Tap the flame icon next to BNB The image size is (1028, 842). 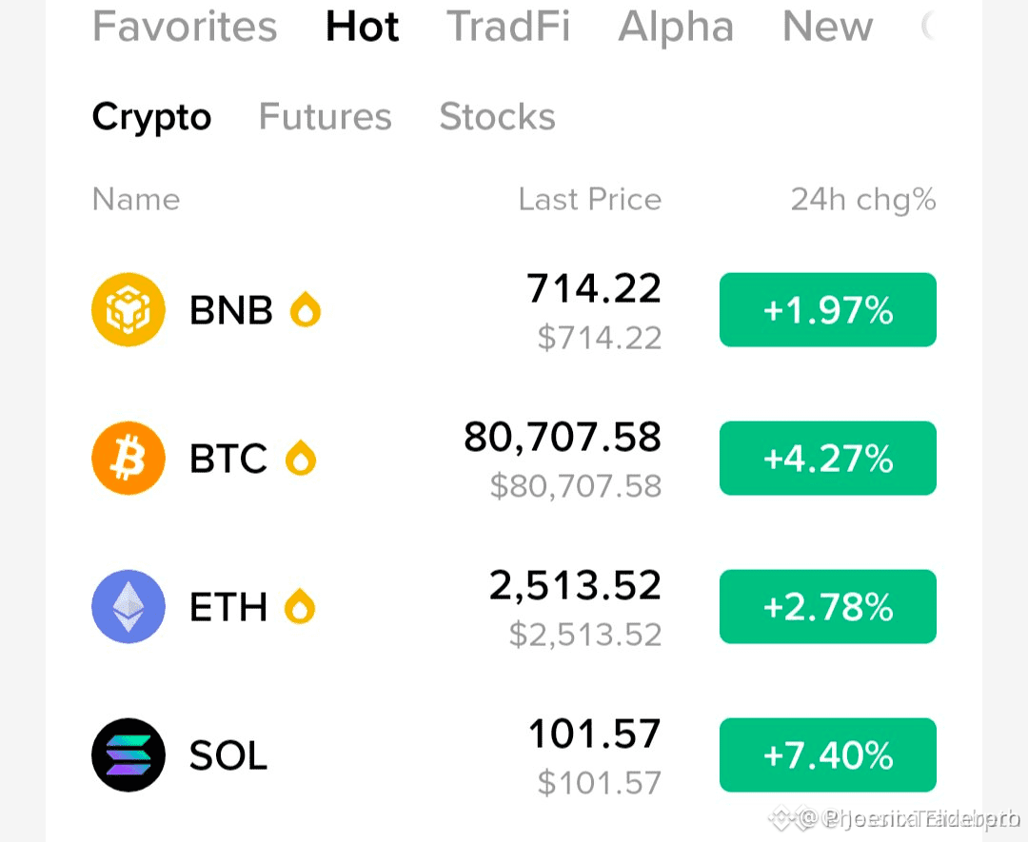tap(306, 309)
